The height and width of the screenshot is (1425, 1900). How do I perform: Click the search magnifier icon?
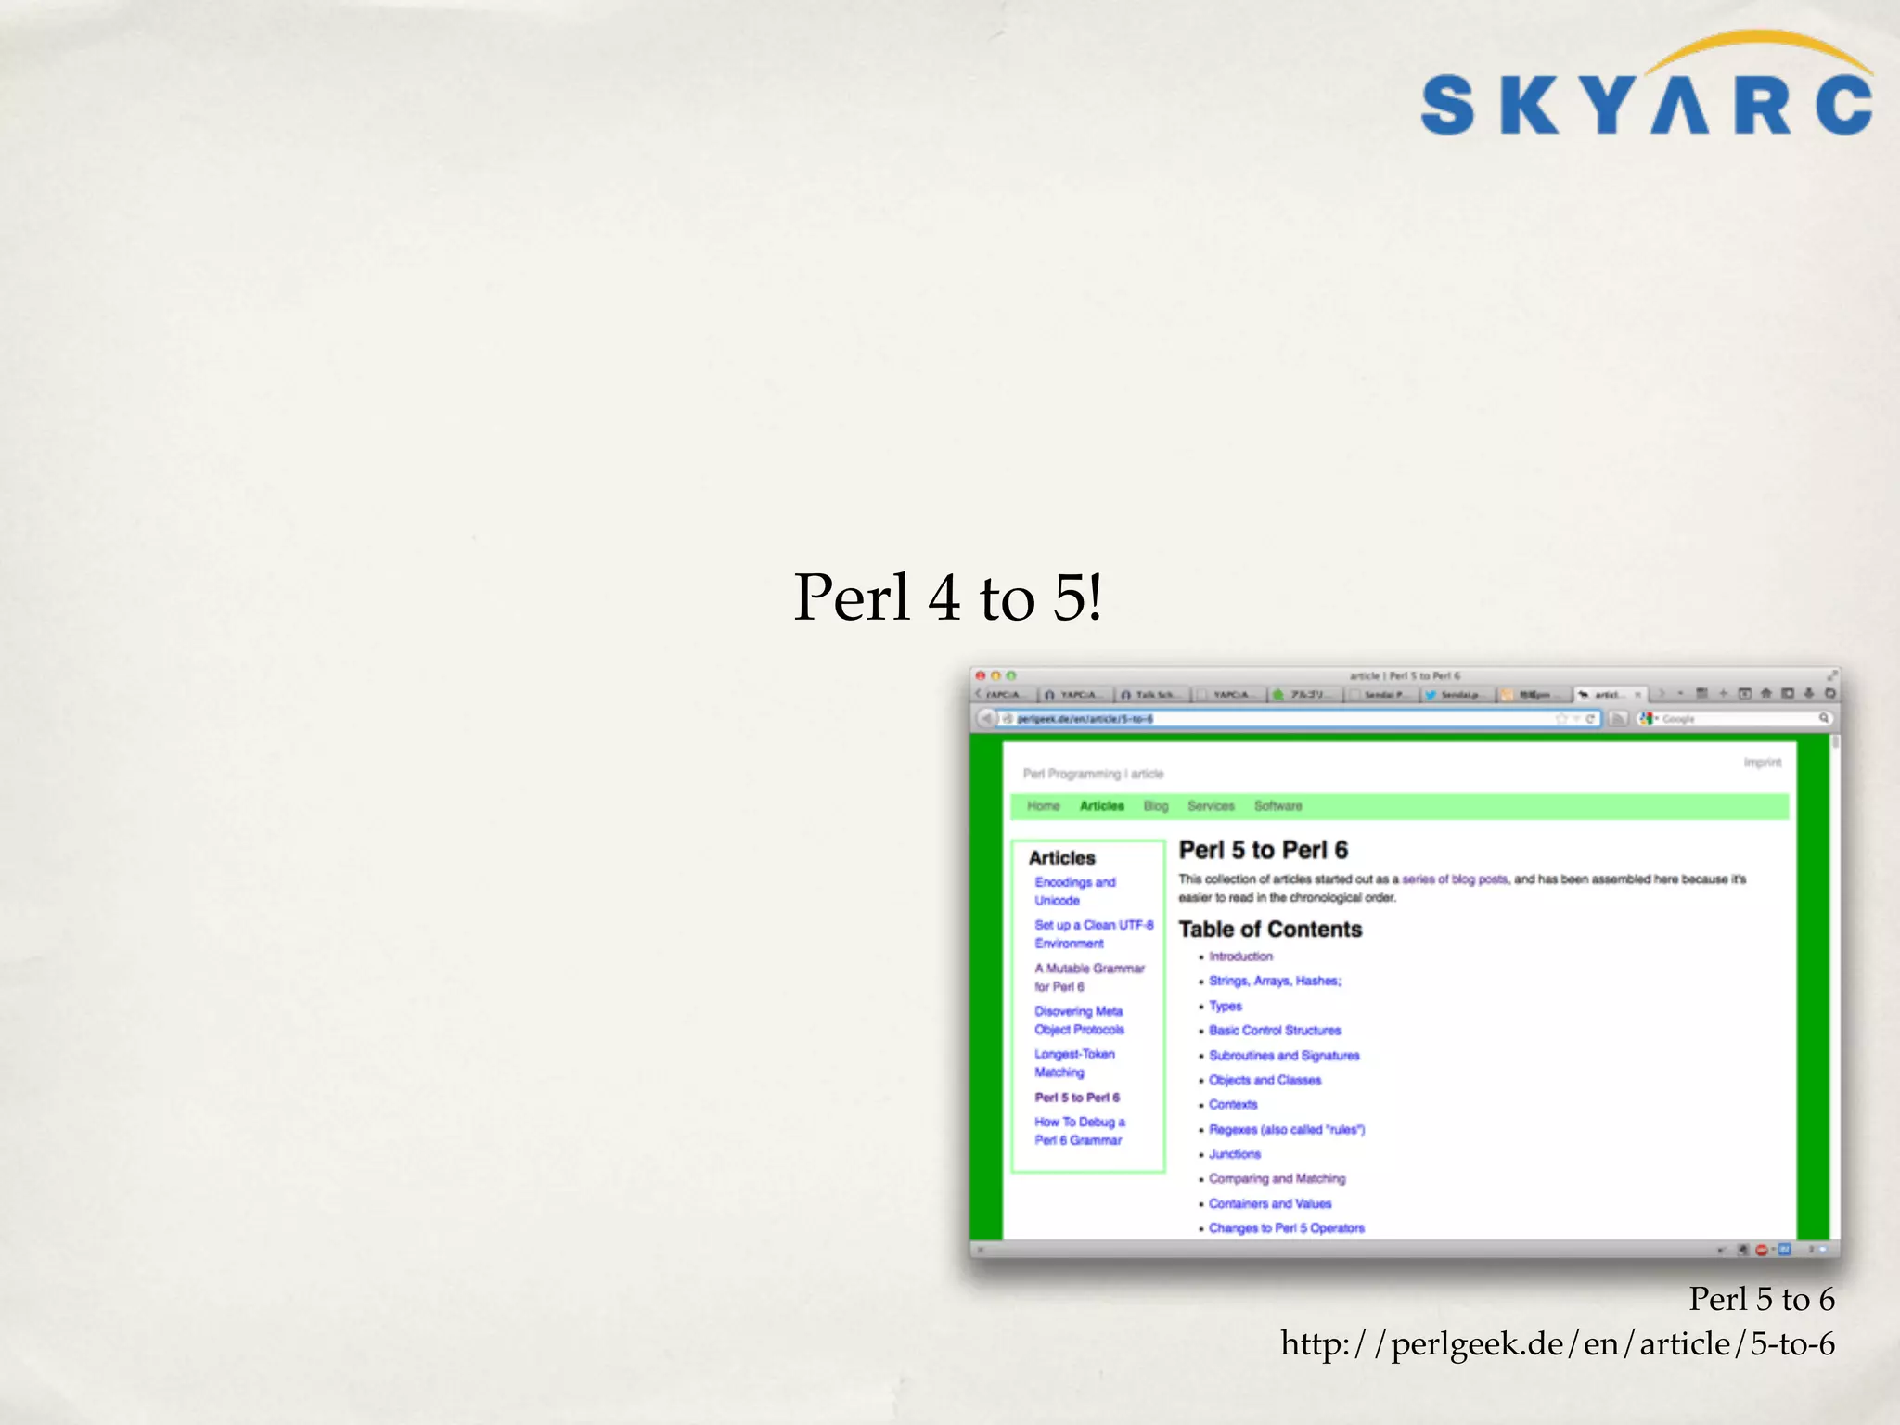1823,719
